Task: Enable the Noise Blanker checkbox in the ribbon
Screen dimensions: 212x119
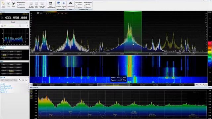Action: [85, 5]
